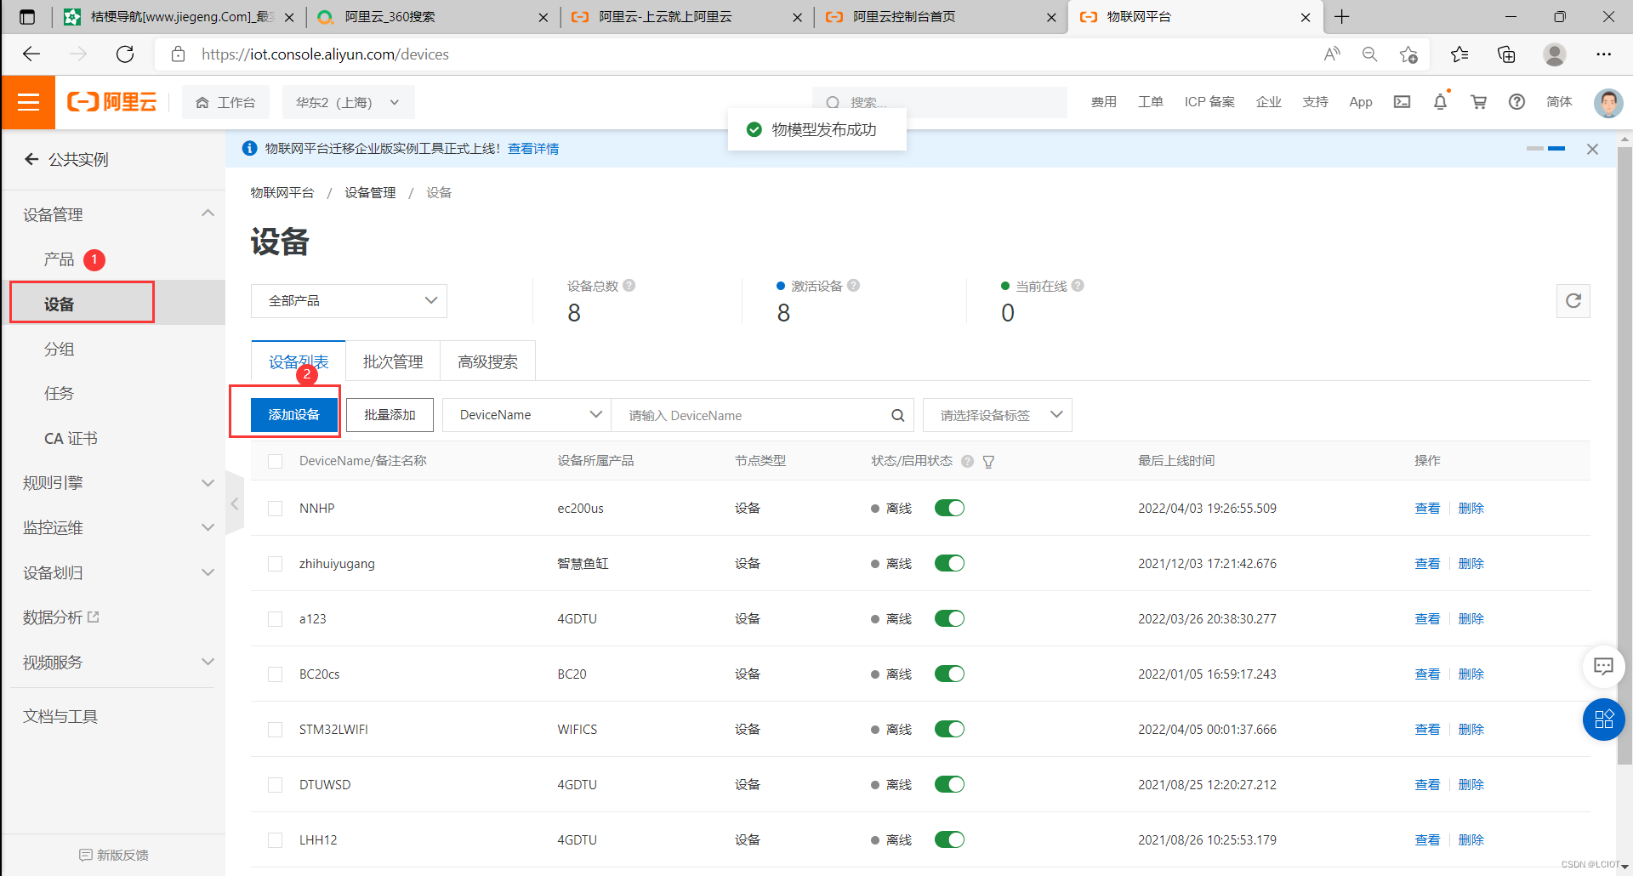Toggle the enable switch for DTUWSD
Screen dimensions: 1633x876
tap(949, 784)
